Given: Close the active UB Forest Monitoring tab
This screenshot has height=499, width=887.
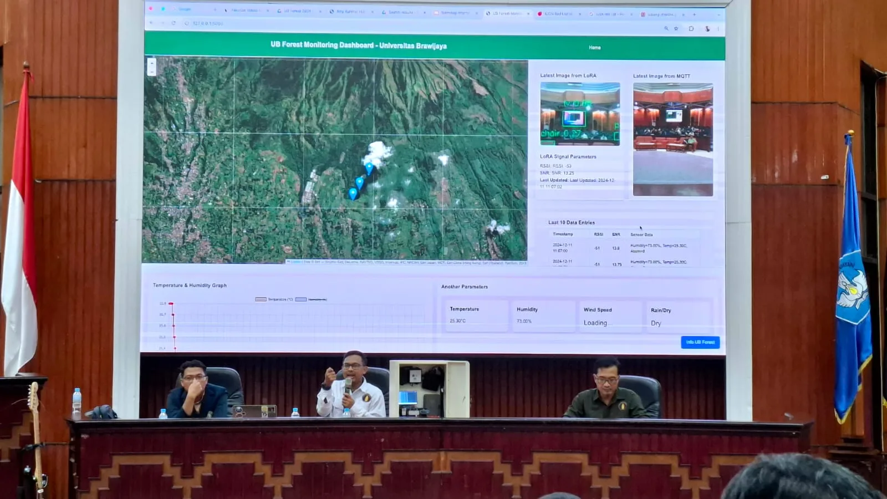Looking at the screenshot, I should click(527, 13).
